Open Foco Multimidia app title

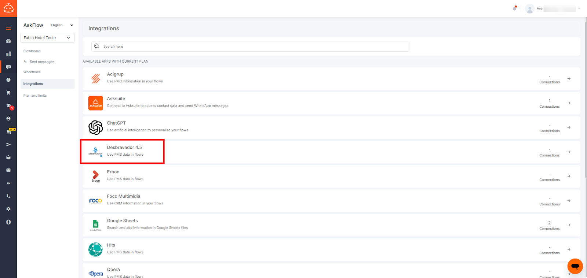[x=123, y=196]
